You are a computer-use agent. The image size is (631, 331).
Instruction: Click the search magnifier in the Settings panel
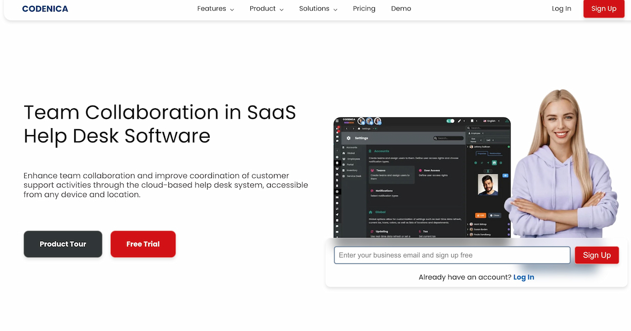coord(435,138)
